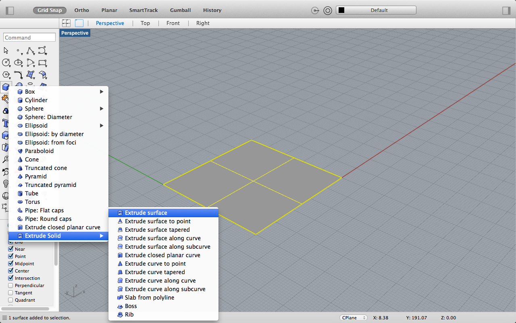This screenshot has height=323, width=516.
Task: Enable the Quadrant object snap
Action: point(11,300)
